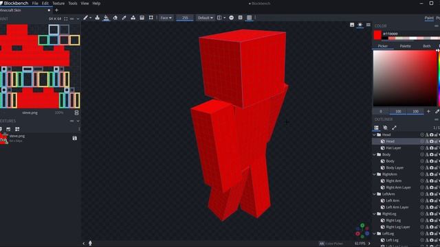Switch to Both tab in Color panel
Image resolution: width=440 pixels, height=247 pixels.
[426, 46]
